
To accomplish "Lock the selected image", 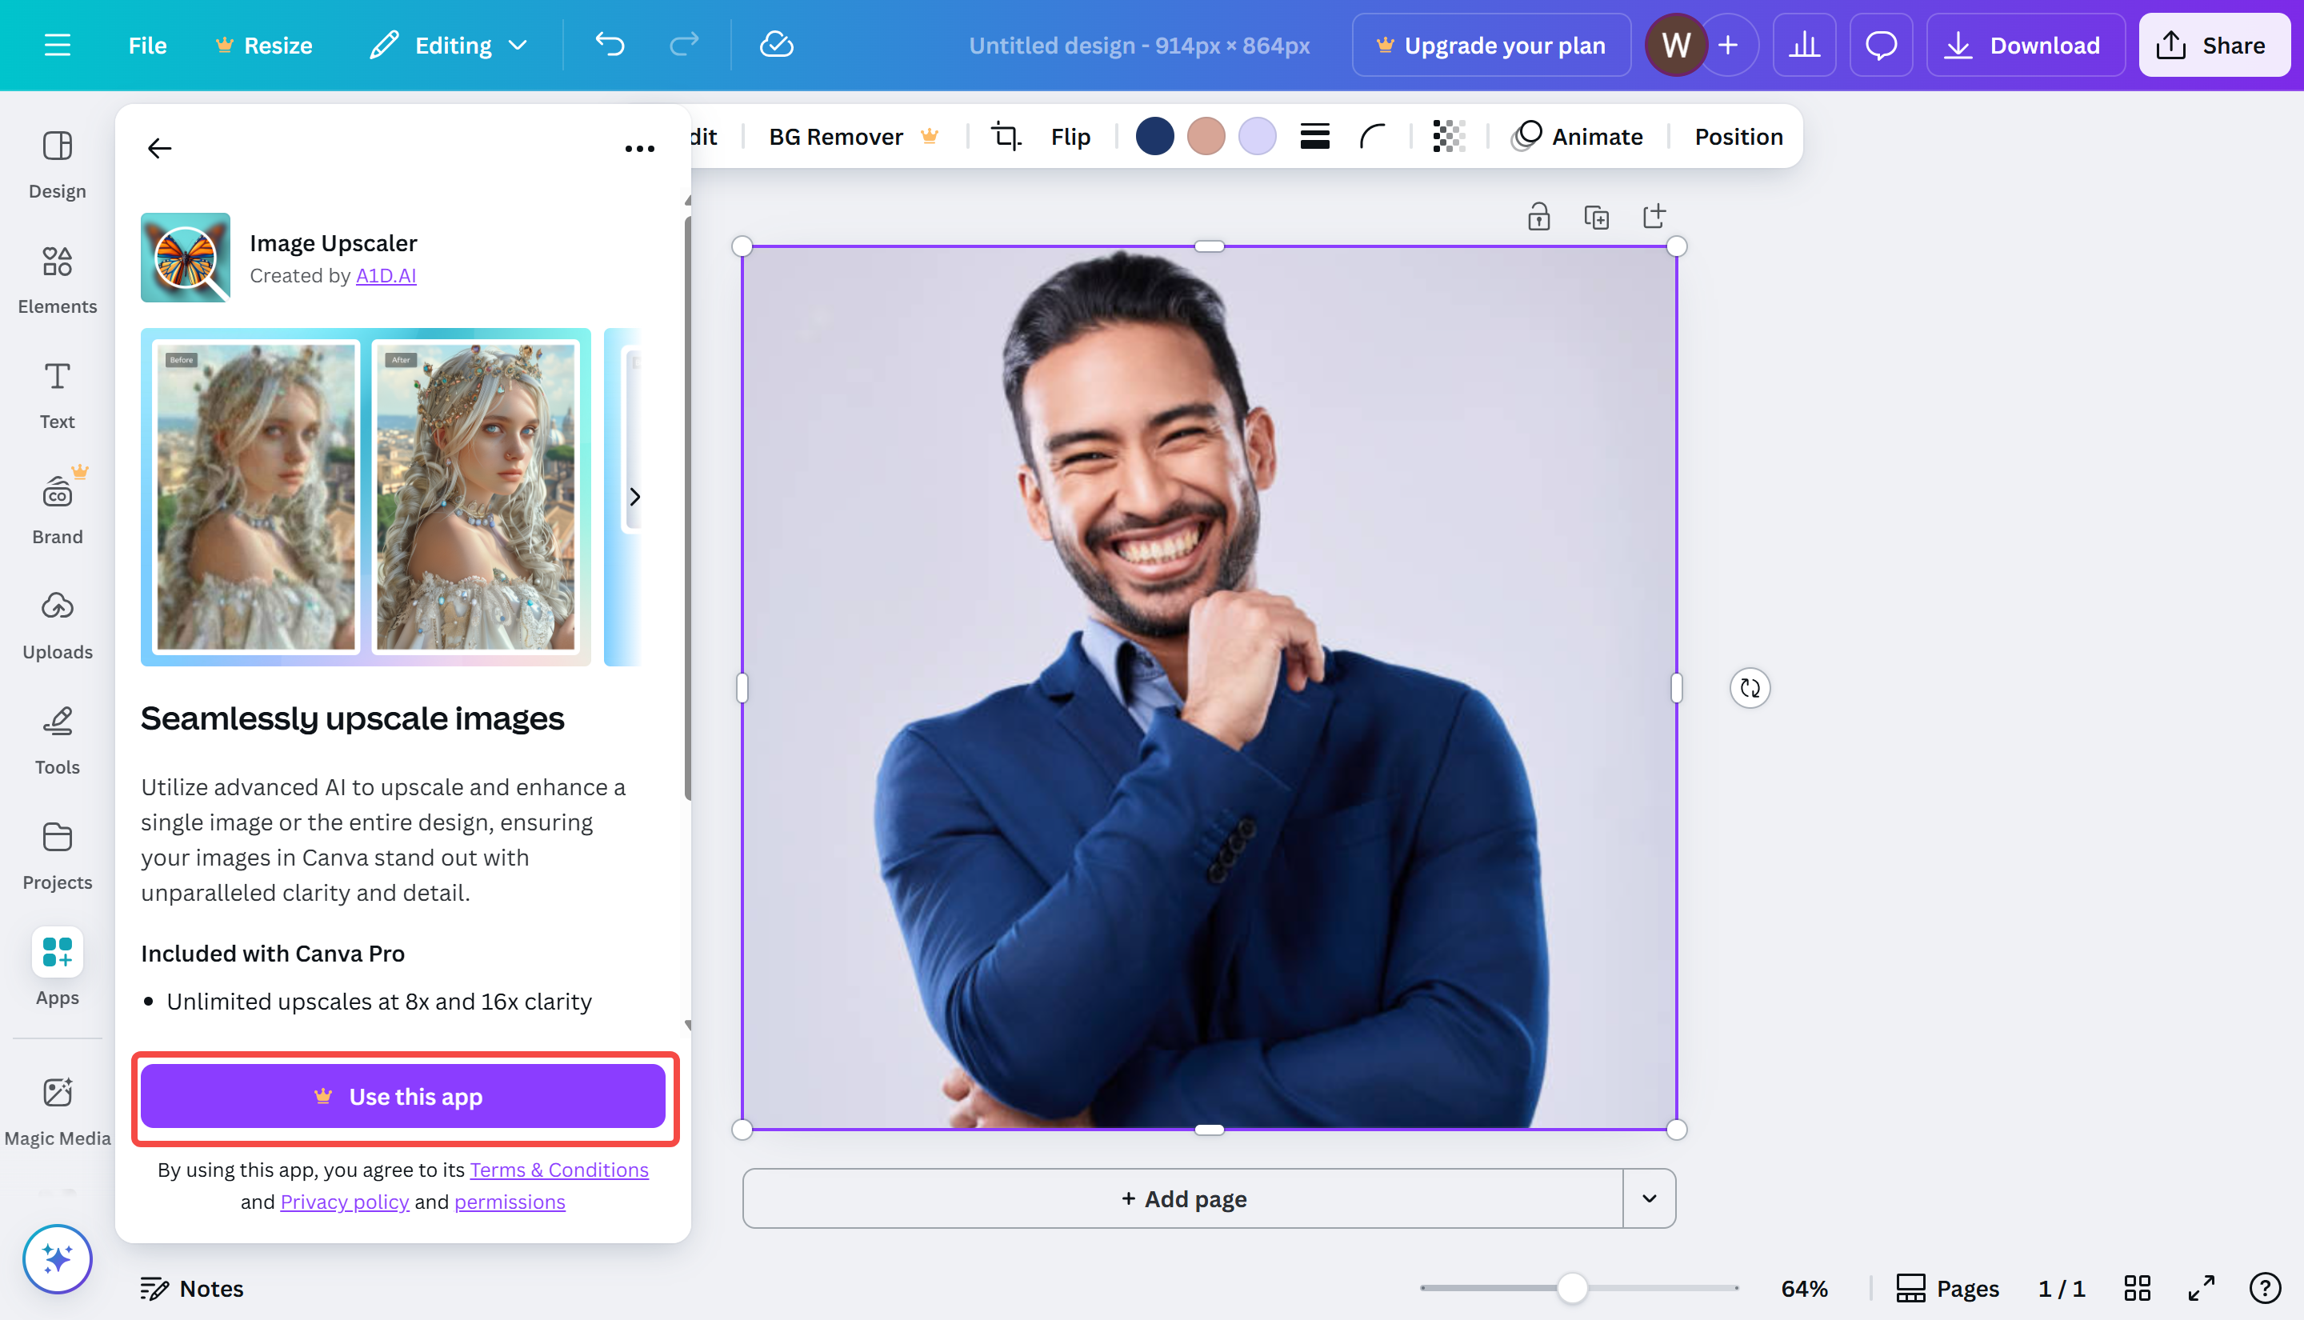I will click(x=1538, y=216).
